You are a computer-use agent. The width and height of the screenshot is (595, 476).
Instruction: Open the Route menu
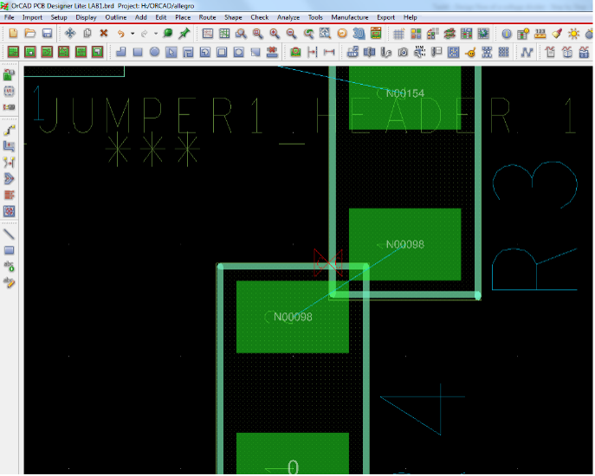point(207,17)
